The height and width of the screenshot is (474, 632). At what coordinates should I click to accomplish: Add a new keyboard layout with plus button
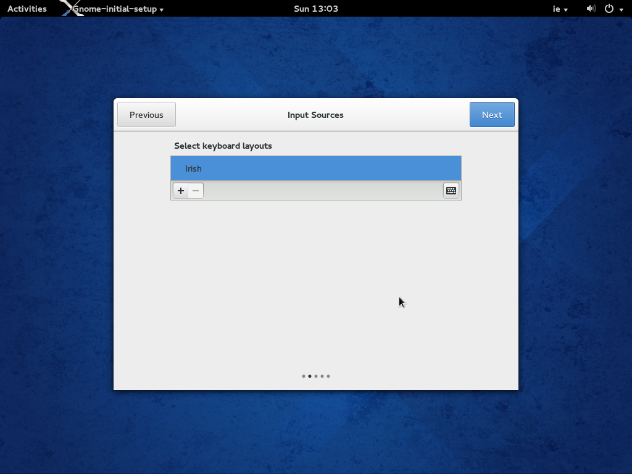(x=181, y=191)
